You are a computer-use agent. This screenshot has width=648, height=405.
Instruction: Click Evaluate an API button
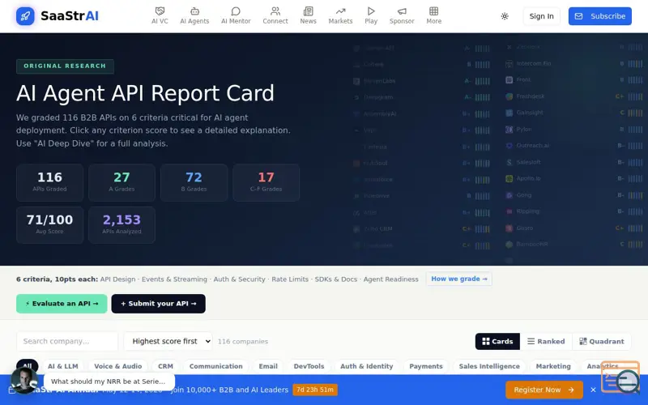(x=62, y=304)
